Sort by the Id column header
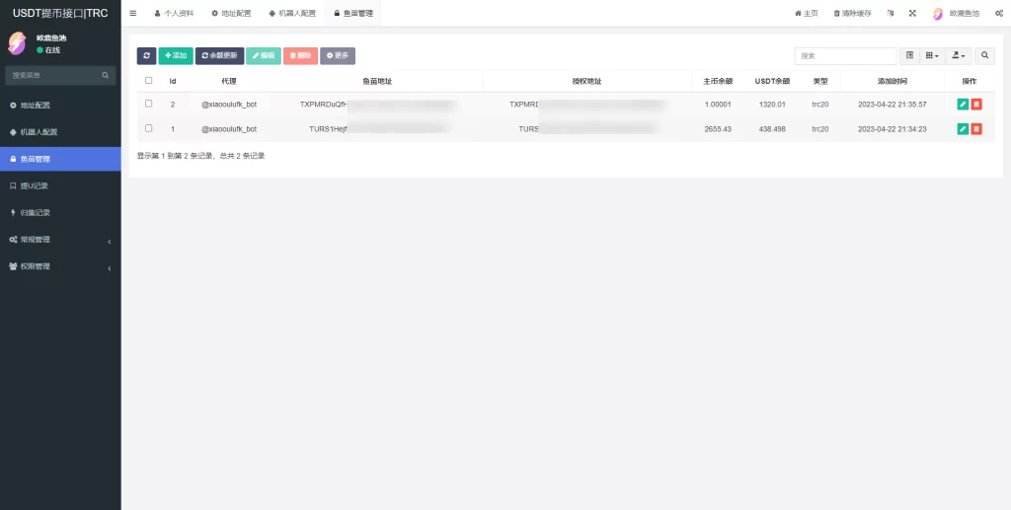 pos(173,81)
